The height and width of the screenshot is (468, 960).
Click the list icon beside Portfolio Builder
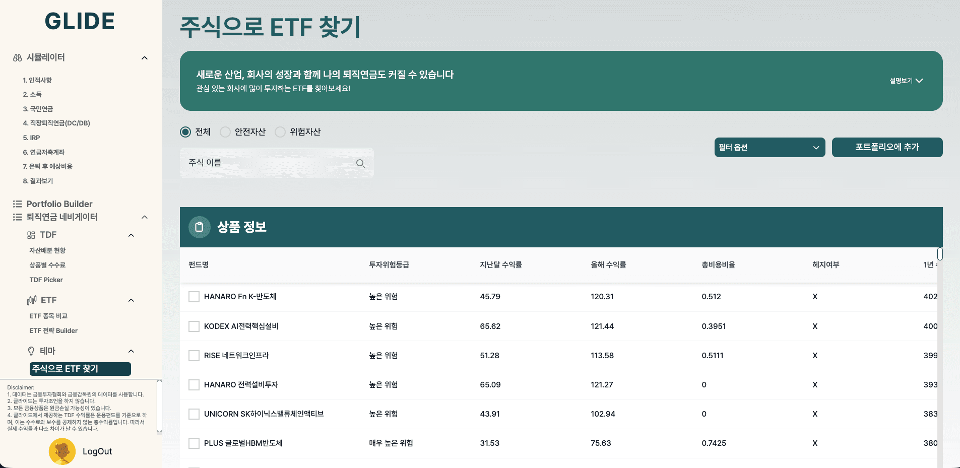18,204
